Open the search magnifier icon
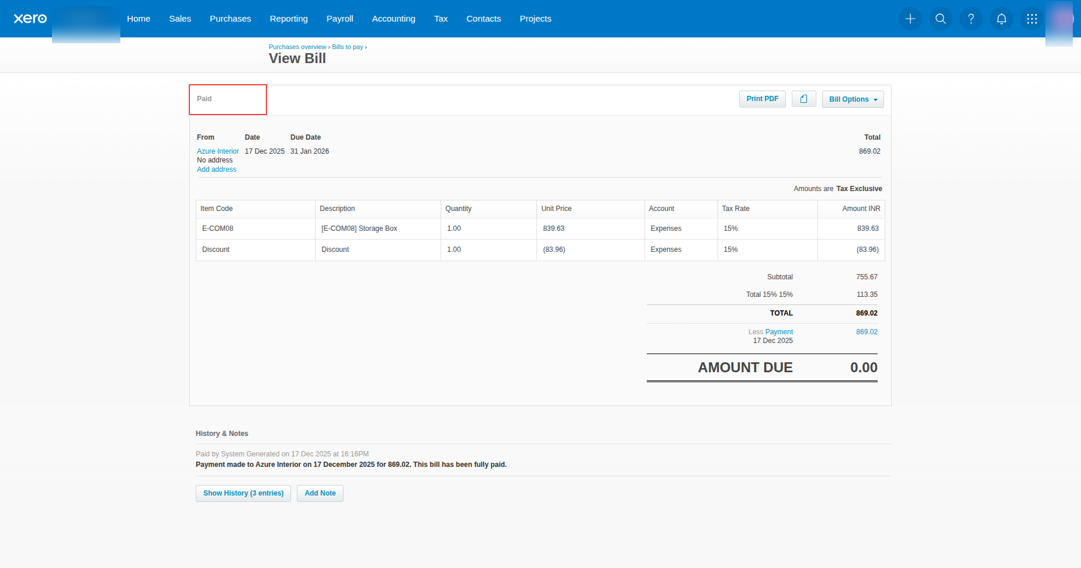 click(940, 19)
